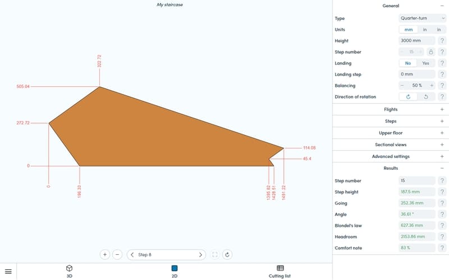This screenshot has width=449, height=280.
Task: Go to the next step arrow
Action: [200, 255]
